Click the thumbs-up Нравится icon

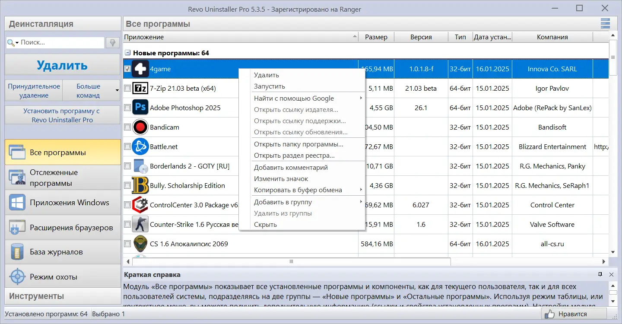549,314
